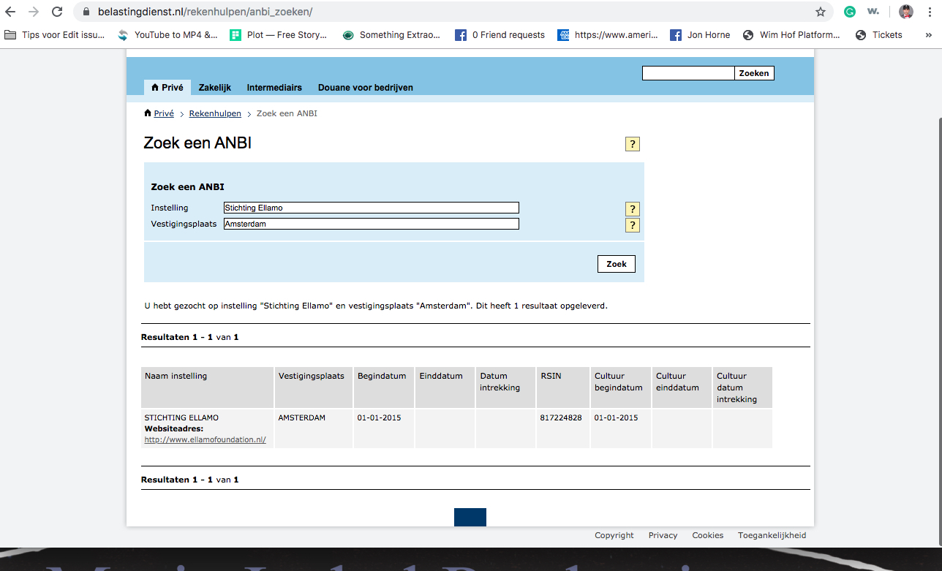Bookmark this page with the star icon

pyautogui.click(x=821, y=12)
